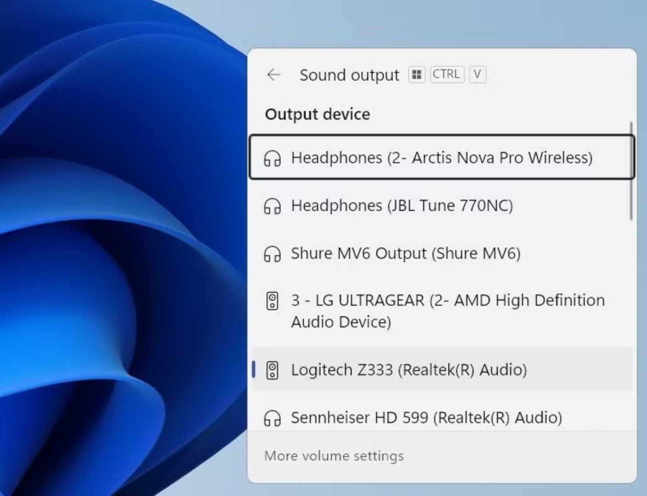This screenshot has width=647, height=496.
Task: Click the output device list scrollbar
Action: pos(631,171)
